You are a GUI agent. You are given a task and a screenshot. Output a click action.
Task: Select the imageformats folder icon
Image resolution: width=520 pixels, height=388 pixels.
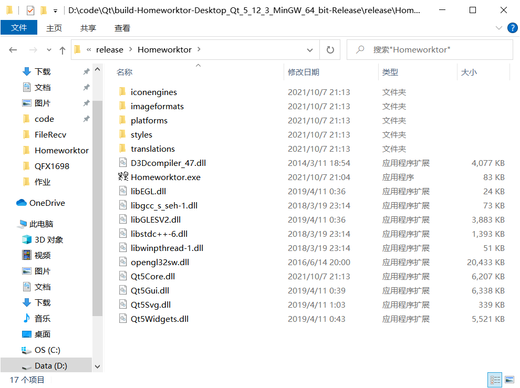click(x=122, y=106)
